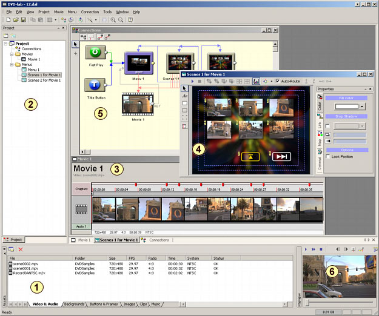Image resolution: width=379 pixels, height=316 pixels.
Task: Enable the Drop Shadow checkbox
Action: click(327, 126)
